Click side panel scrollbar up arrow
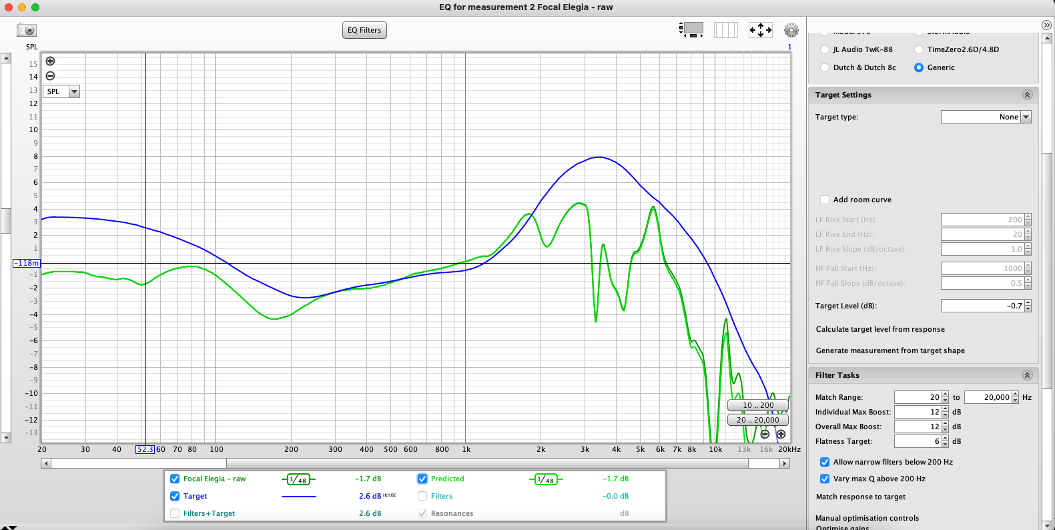Screen dimensions: 1055x530 point(1046,39)
